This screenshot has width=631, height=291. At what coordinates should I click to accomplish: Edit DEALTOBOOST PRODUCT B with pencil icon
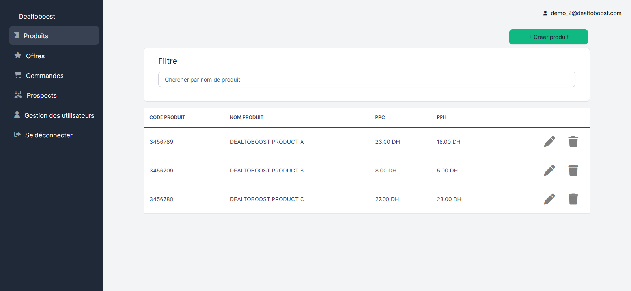click(x=549, y=170)
